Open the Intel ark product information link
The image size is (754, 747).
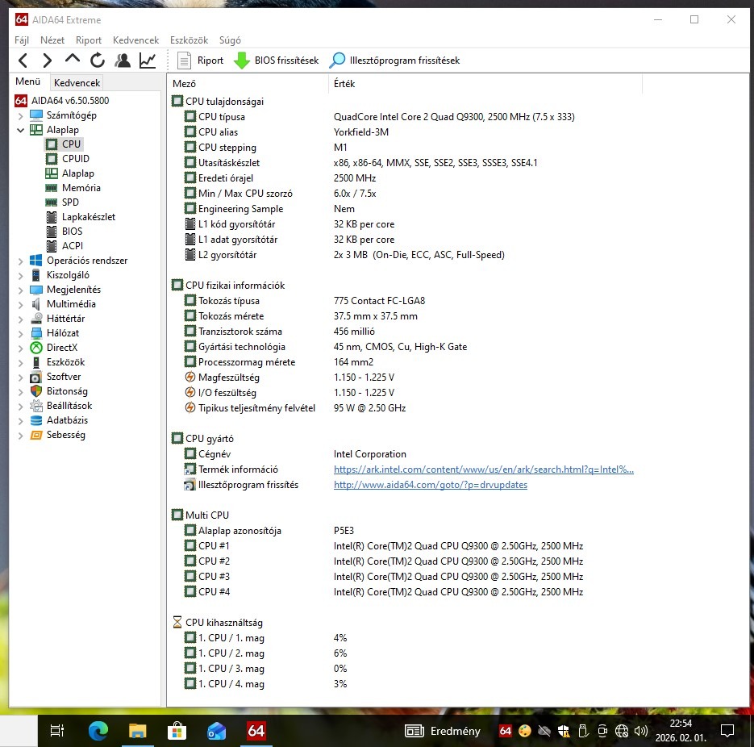(x=483, y=469)
